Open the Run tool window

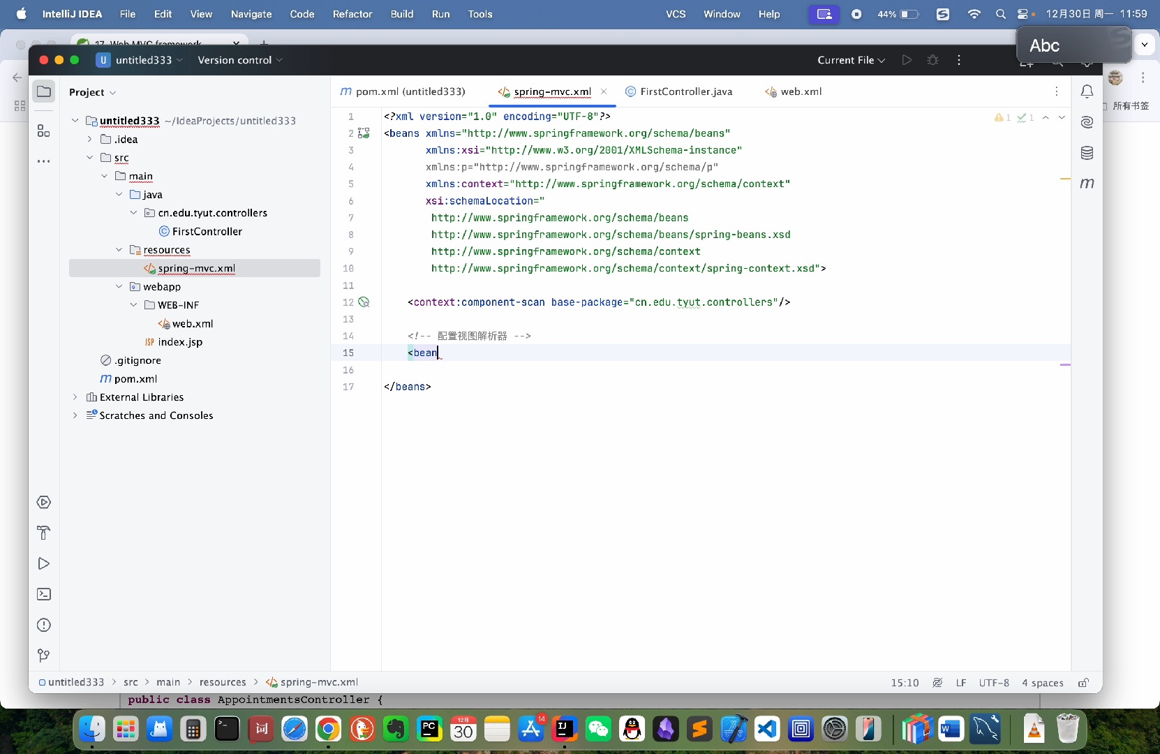44,563
